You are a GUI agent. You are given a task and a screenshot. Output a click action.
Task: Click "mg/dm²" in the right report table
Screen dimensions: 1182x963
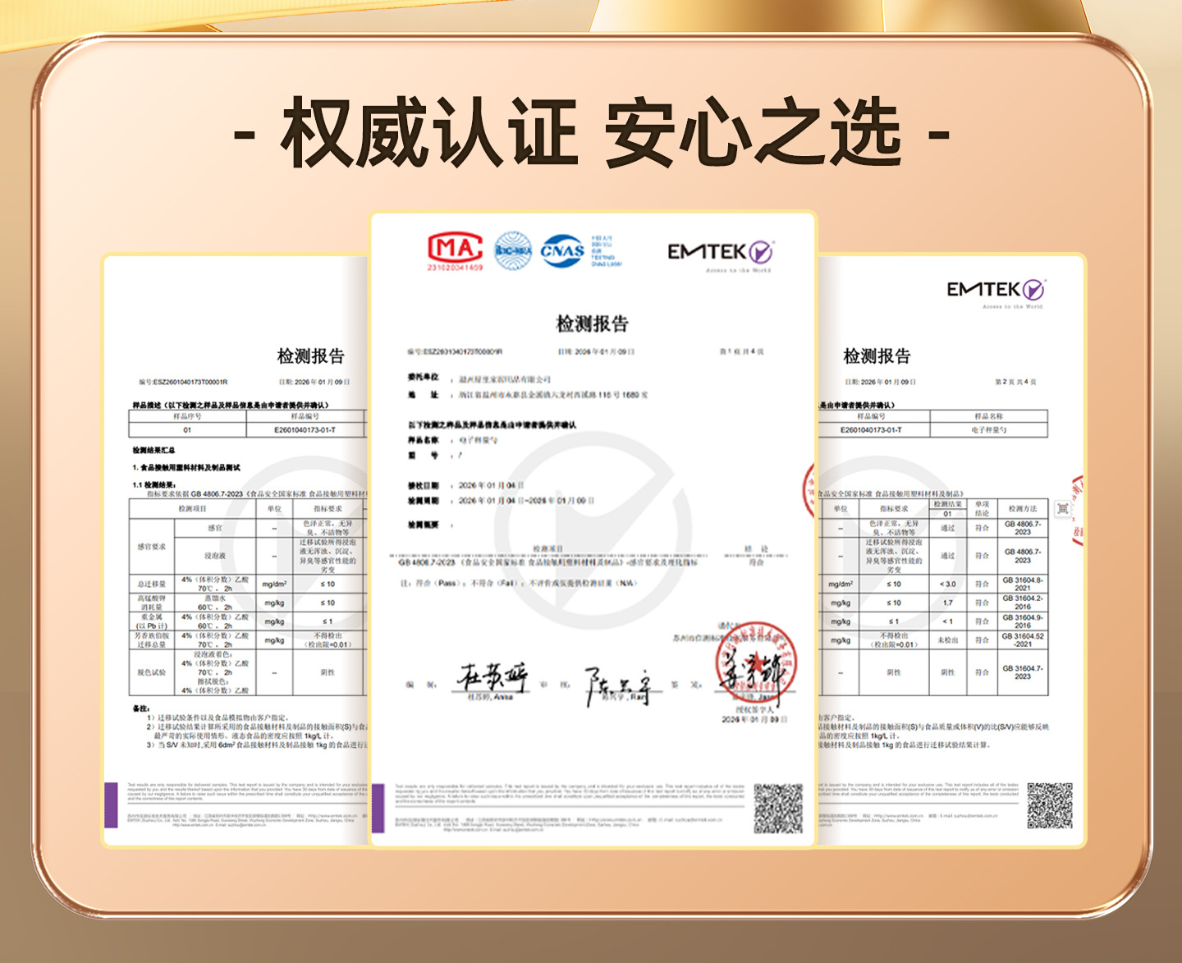tap(841, 584)
